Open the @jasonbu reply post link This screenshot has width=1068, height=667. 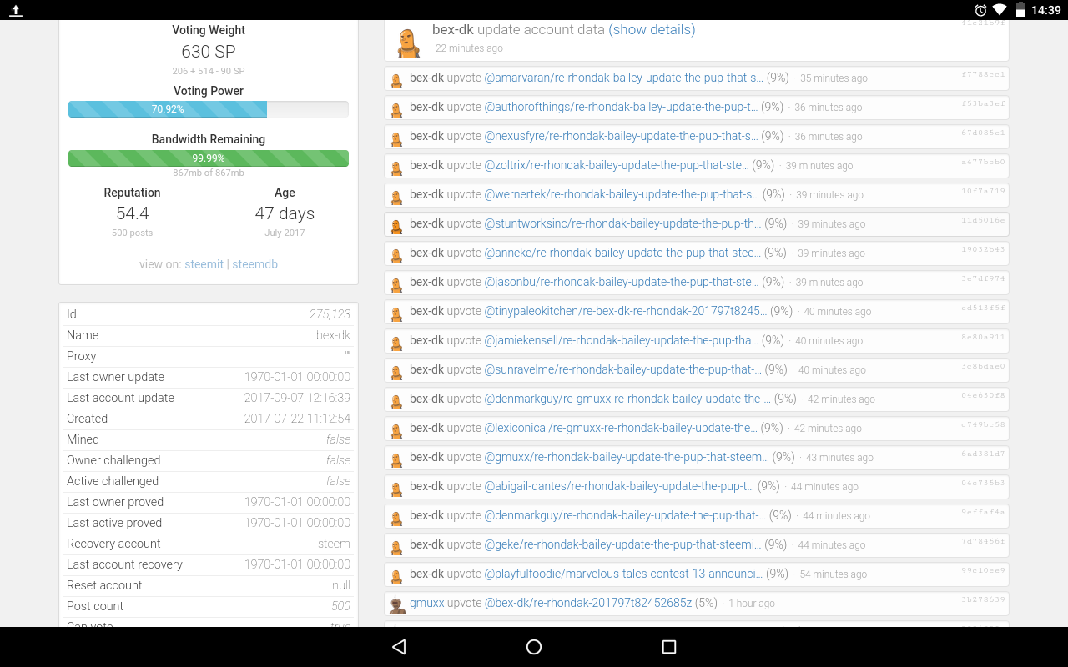(x=621, y=282)
